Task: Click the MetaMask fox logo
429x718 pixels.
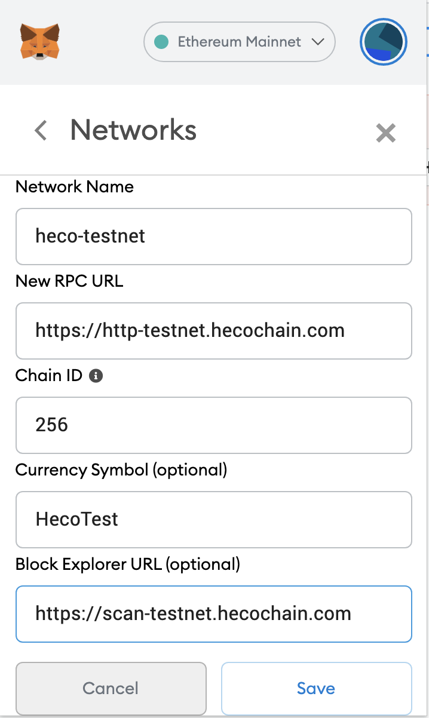Action: 40,41
